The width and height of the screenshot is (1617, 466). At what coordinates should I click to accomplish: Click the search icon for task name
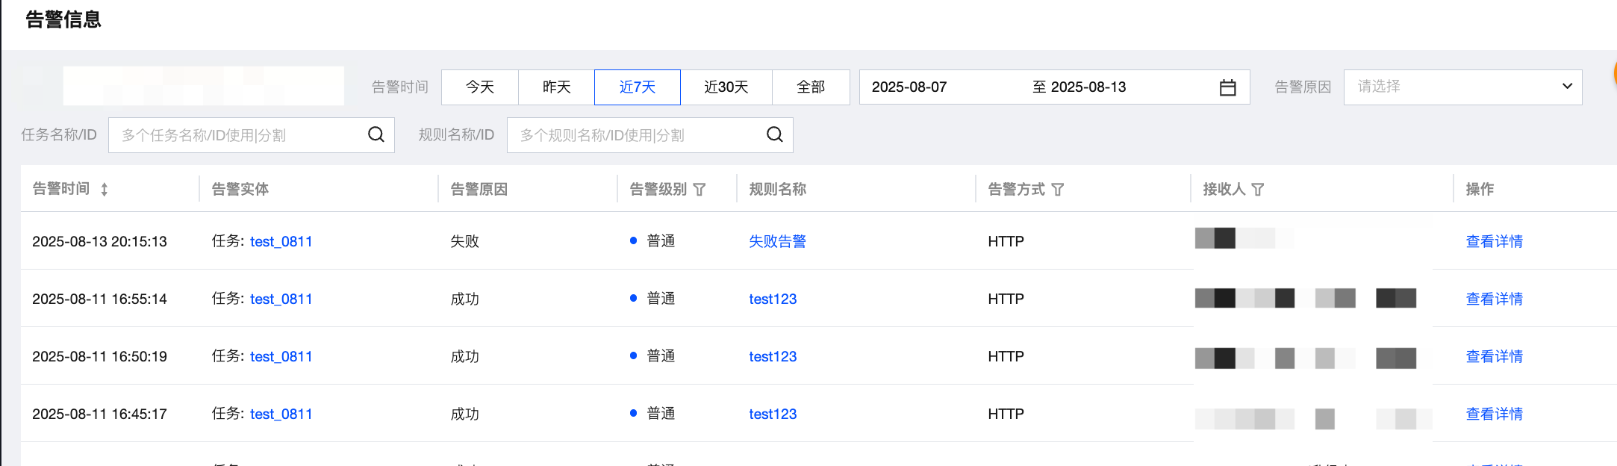tap(376, 134)
